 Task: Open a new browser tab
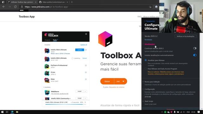[72, 2]
